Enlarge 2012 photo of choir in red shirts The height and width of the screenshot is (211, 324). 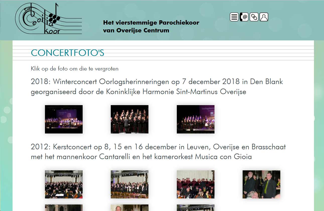click(196, 184)
